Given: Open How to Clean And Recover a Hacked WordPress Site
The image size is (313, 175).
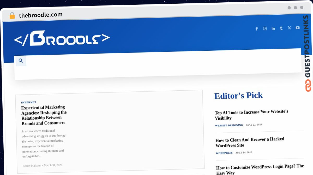Looking at the screenshot, I should pyautogui.click(x=250, y=142).
